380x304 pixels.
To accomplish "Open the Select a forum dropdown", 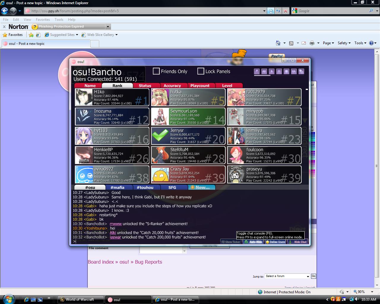I will pyautogui.click(x=287, y=276).
